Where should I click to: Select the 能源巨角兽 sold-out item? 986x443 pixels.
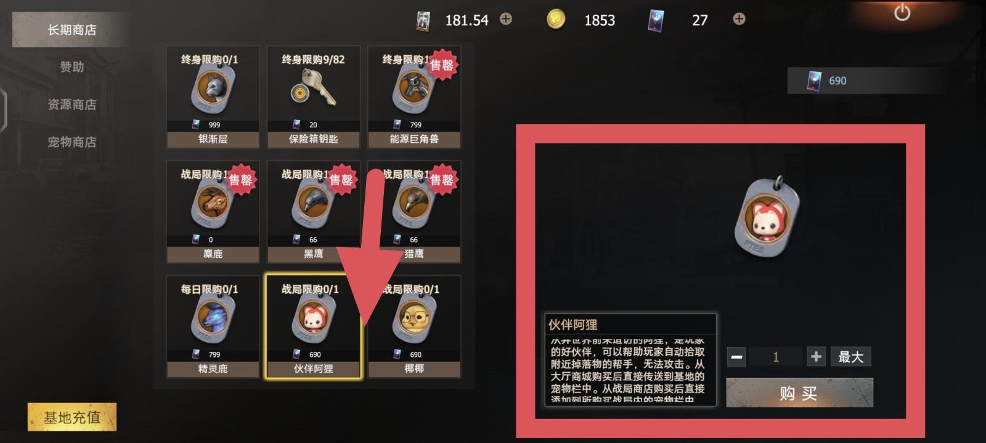[x=414, y=97]
